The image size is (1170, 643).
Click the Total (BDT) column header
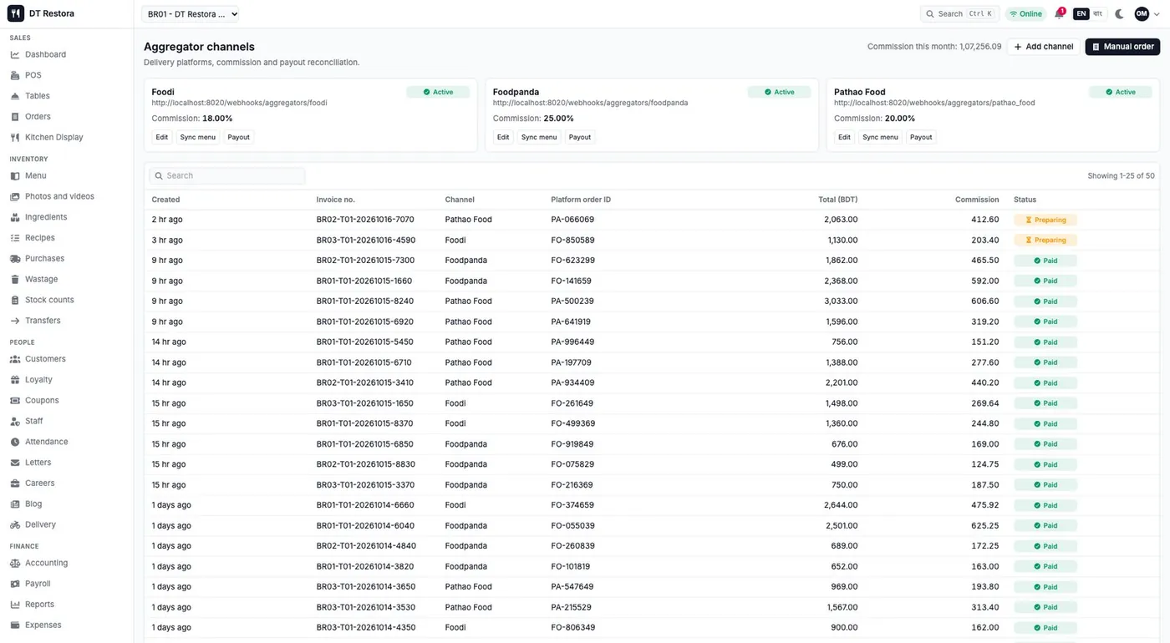pyautogui.click(x=837, y=200)
